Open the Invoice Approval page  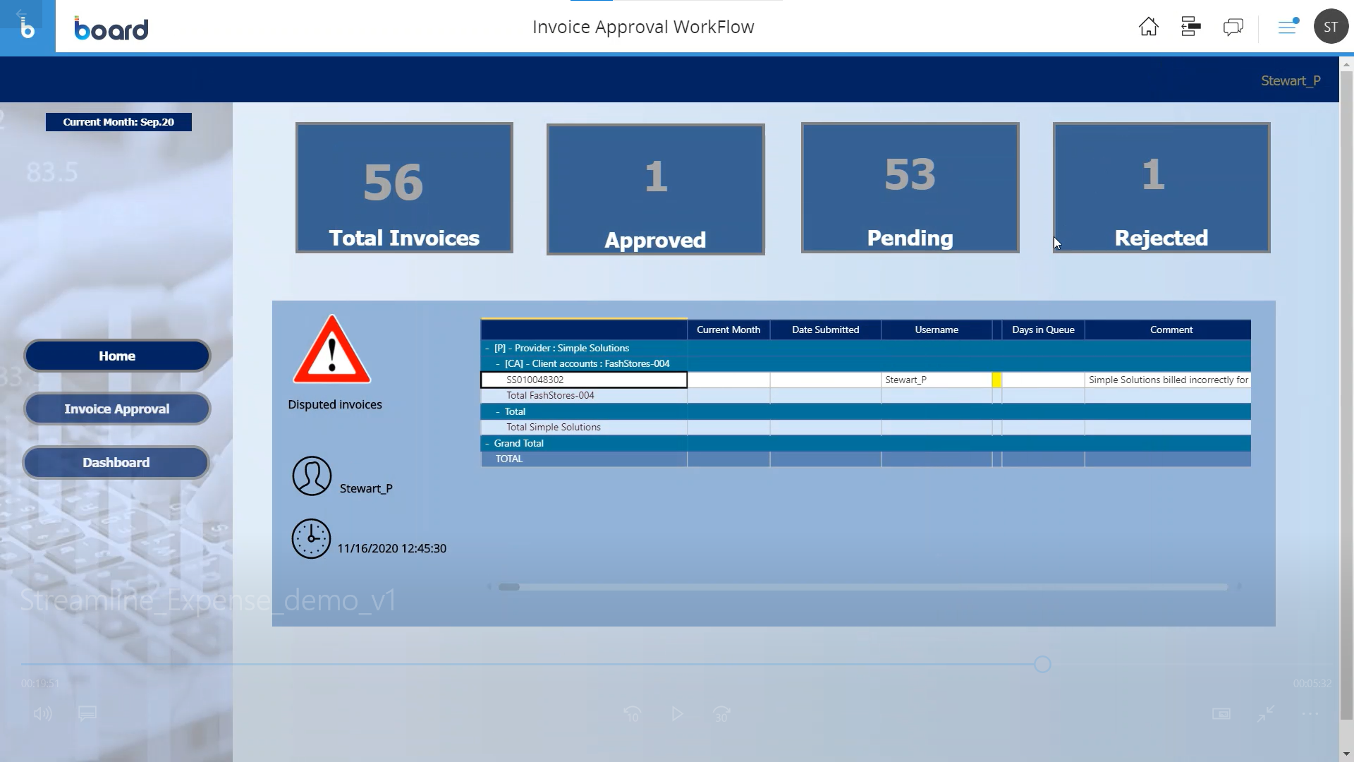coord(117,409)
